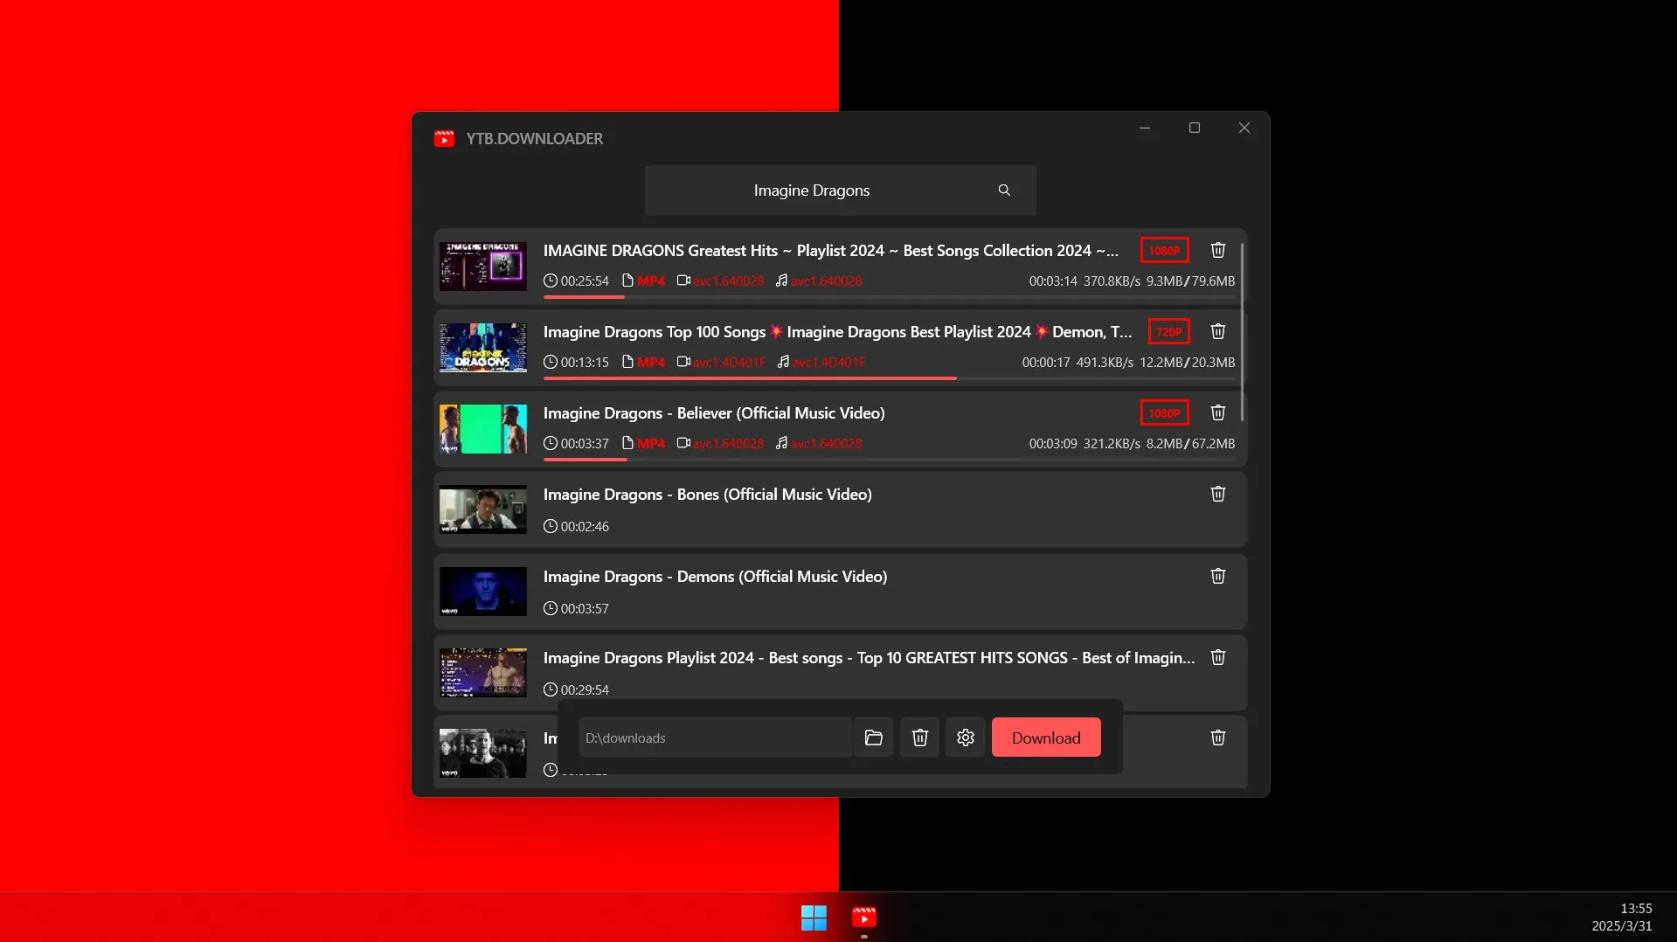1677x942 pixels.
Task: Click the 00:03:09 remaining time text
Action: 1053,444
